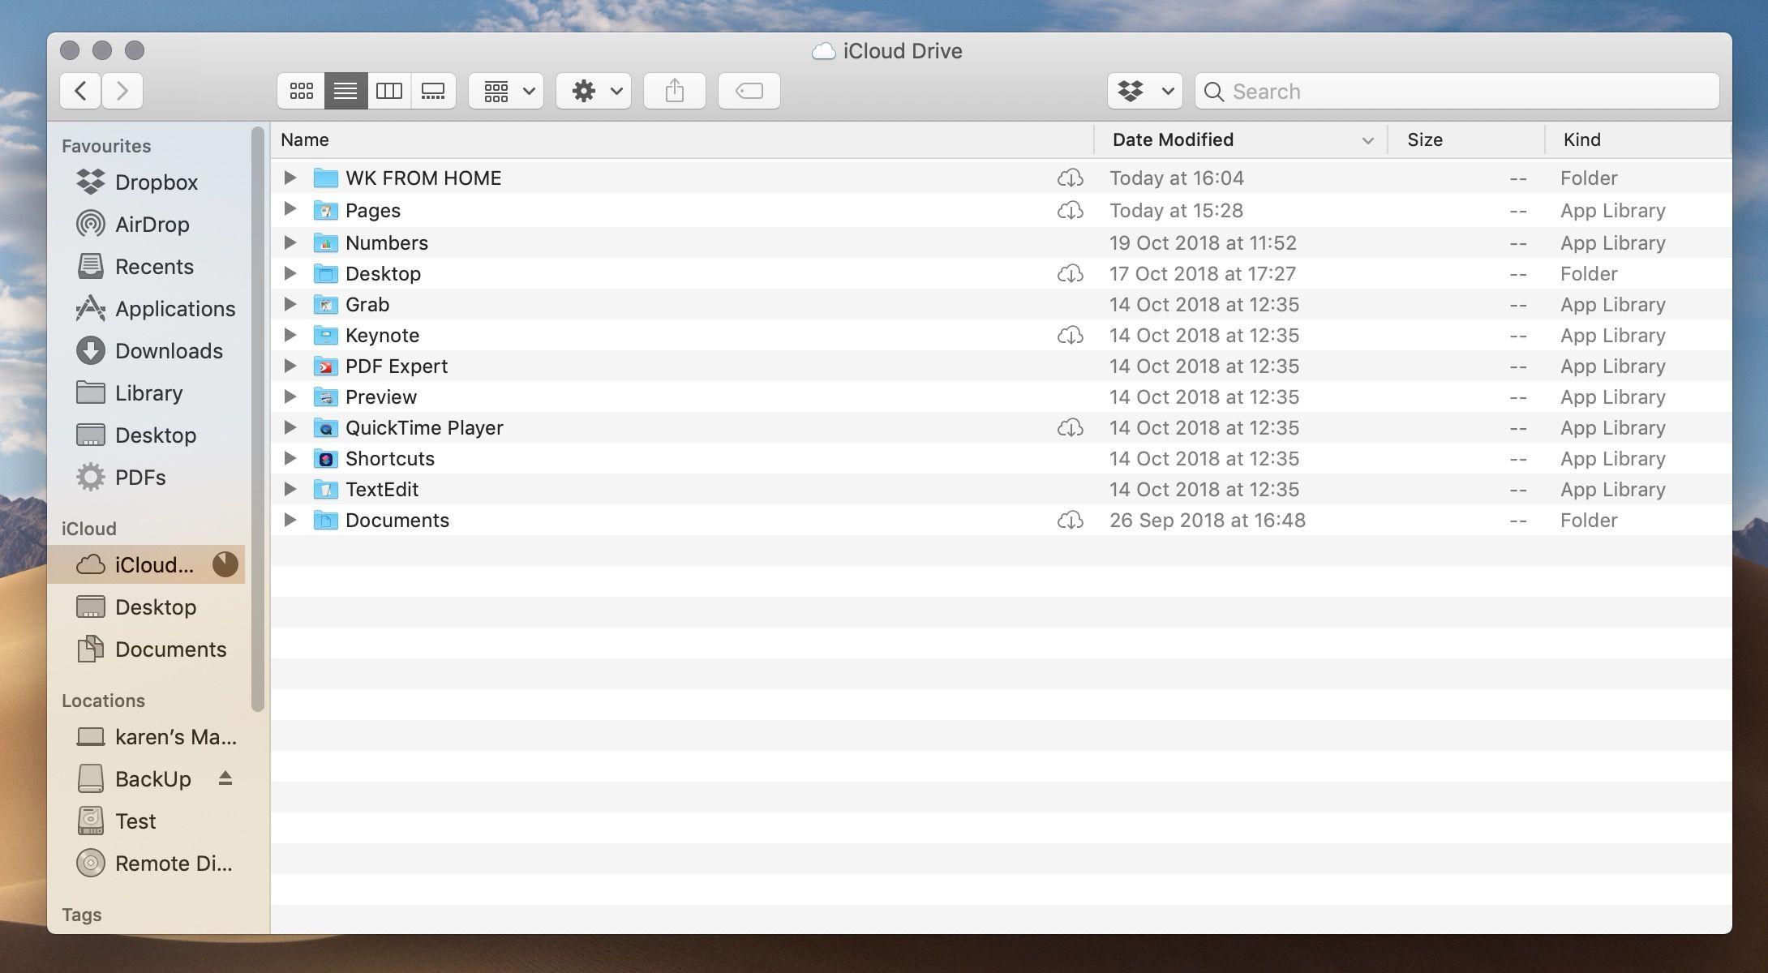Click the settings gear toolbar icon
Viewport: 1768px width, 973px height.
pyautogui.click(x=583, y=90)
